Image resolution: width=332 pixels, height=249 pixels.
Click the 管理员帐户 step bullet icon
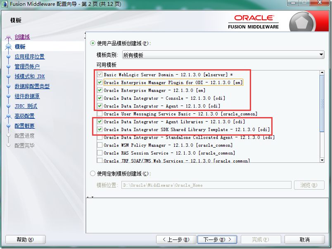[9, 66]
